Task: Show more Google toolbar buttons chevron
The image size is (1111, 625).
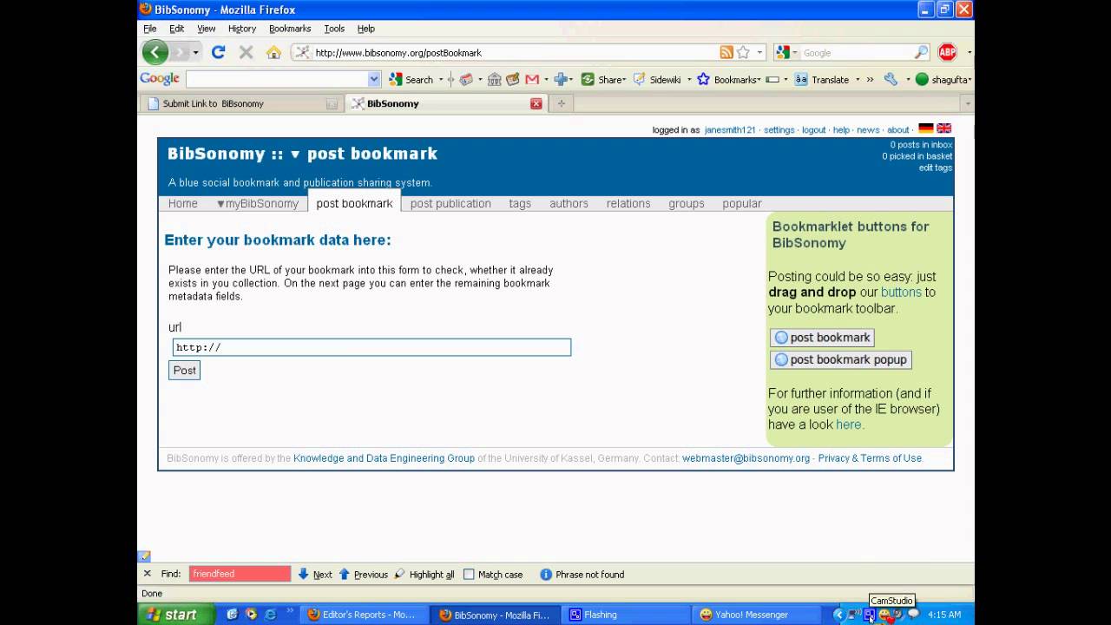Action: coord(870,79)
